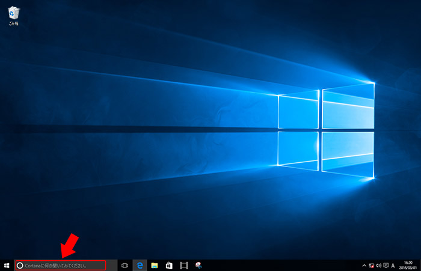Image resolution: width=421 pixels, height=271 pixels.
Task: Open the film strip app on taskbar
Action: coord(184,266)
